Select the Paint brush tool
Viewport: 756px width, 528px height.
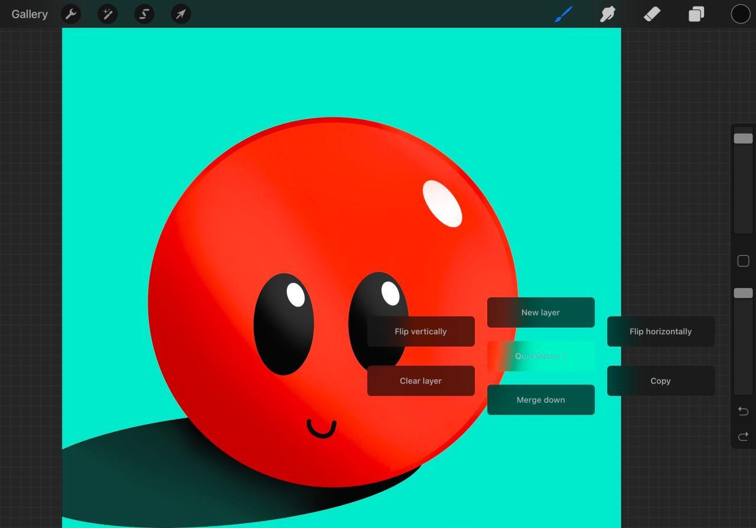562,14
